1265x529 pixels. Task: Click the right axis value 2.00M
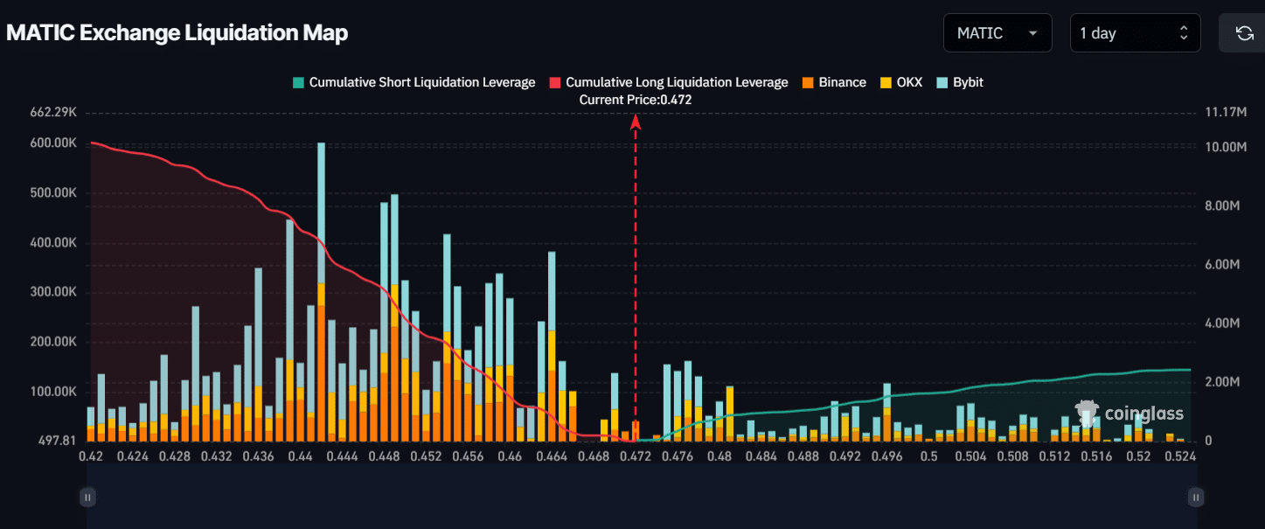click(1222, 382)
